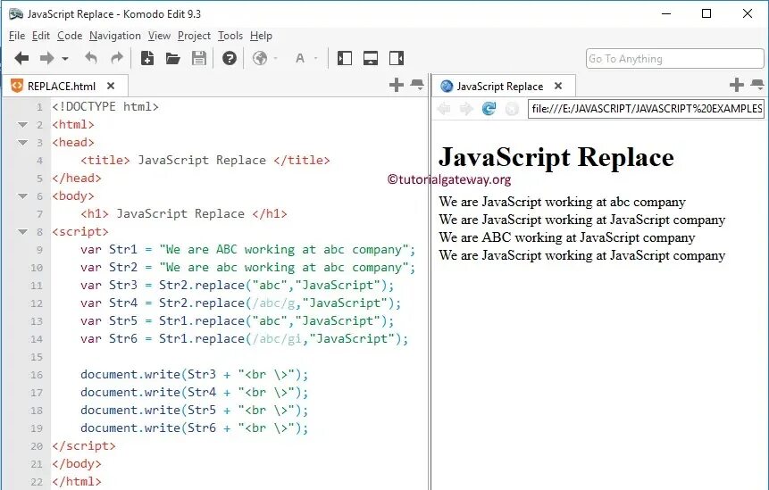The width and height of the screenshot is (769, 490).
Task: Save the file with floppy disk icon
Action: coord(199,58)
